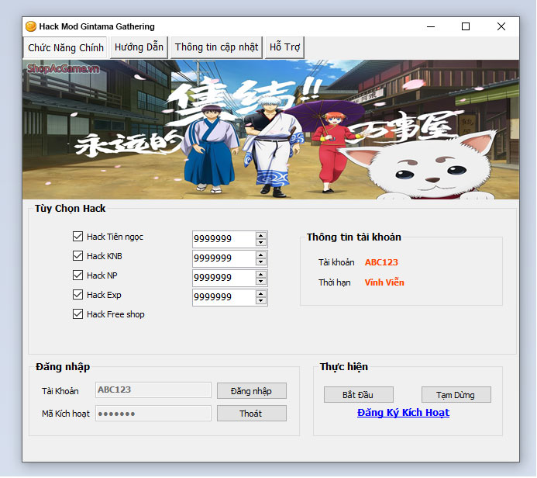Click the Mã Kích hoạt password field

[153, 414]
